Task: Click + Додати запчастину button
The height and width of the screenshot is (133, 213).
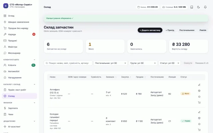Action: 150,30
